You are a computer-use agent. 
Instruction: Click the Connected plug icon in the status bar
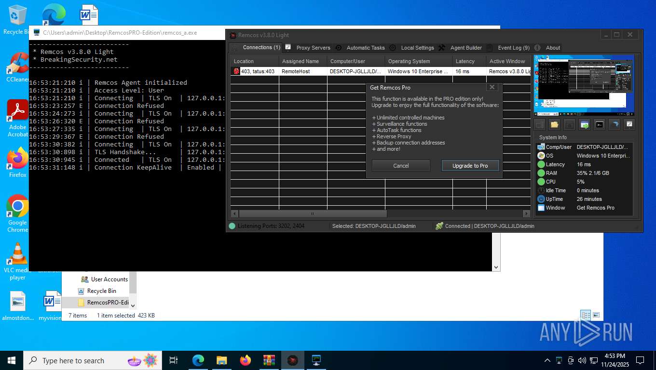pyautogui.click(x=439, y=226)
